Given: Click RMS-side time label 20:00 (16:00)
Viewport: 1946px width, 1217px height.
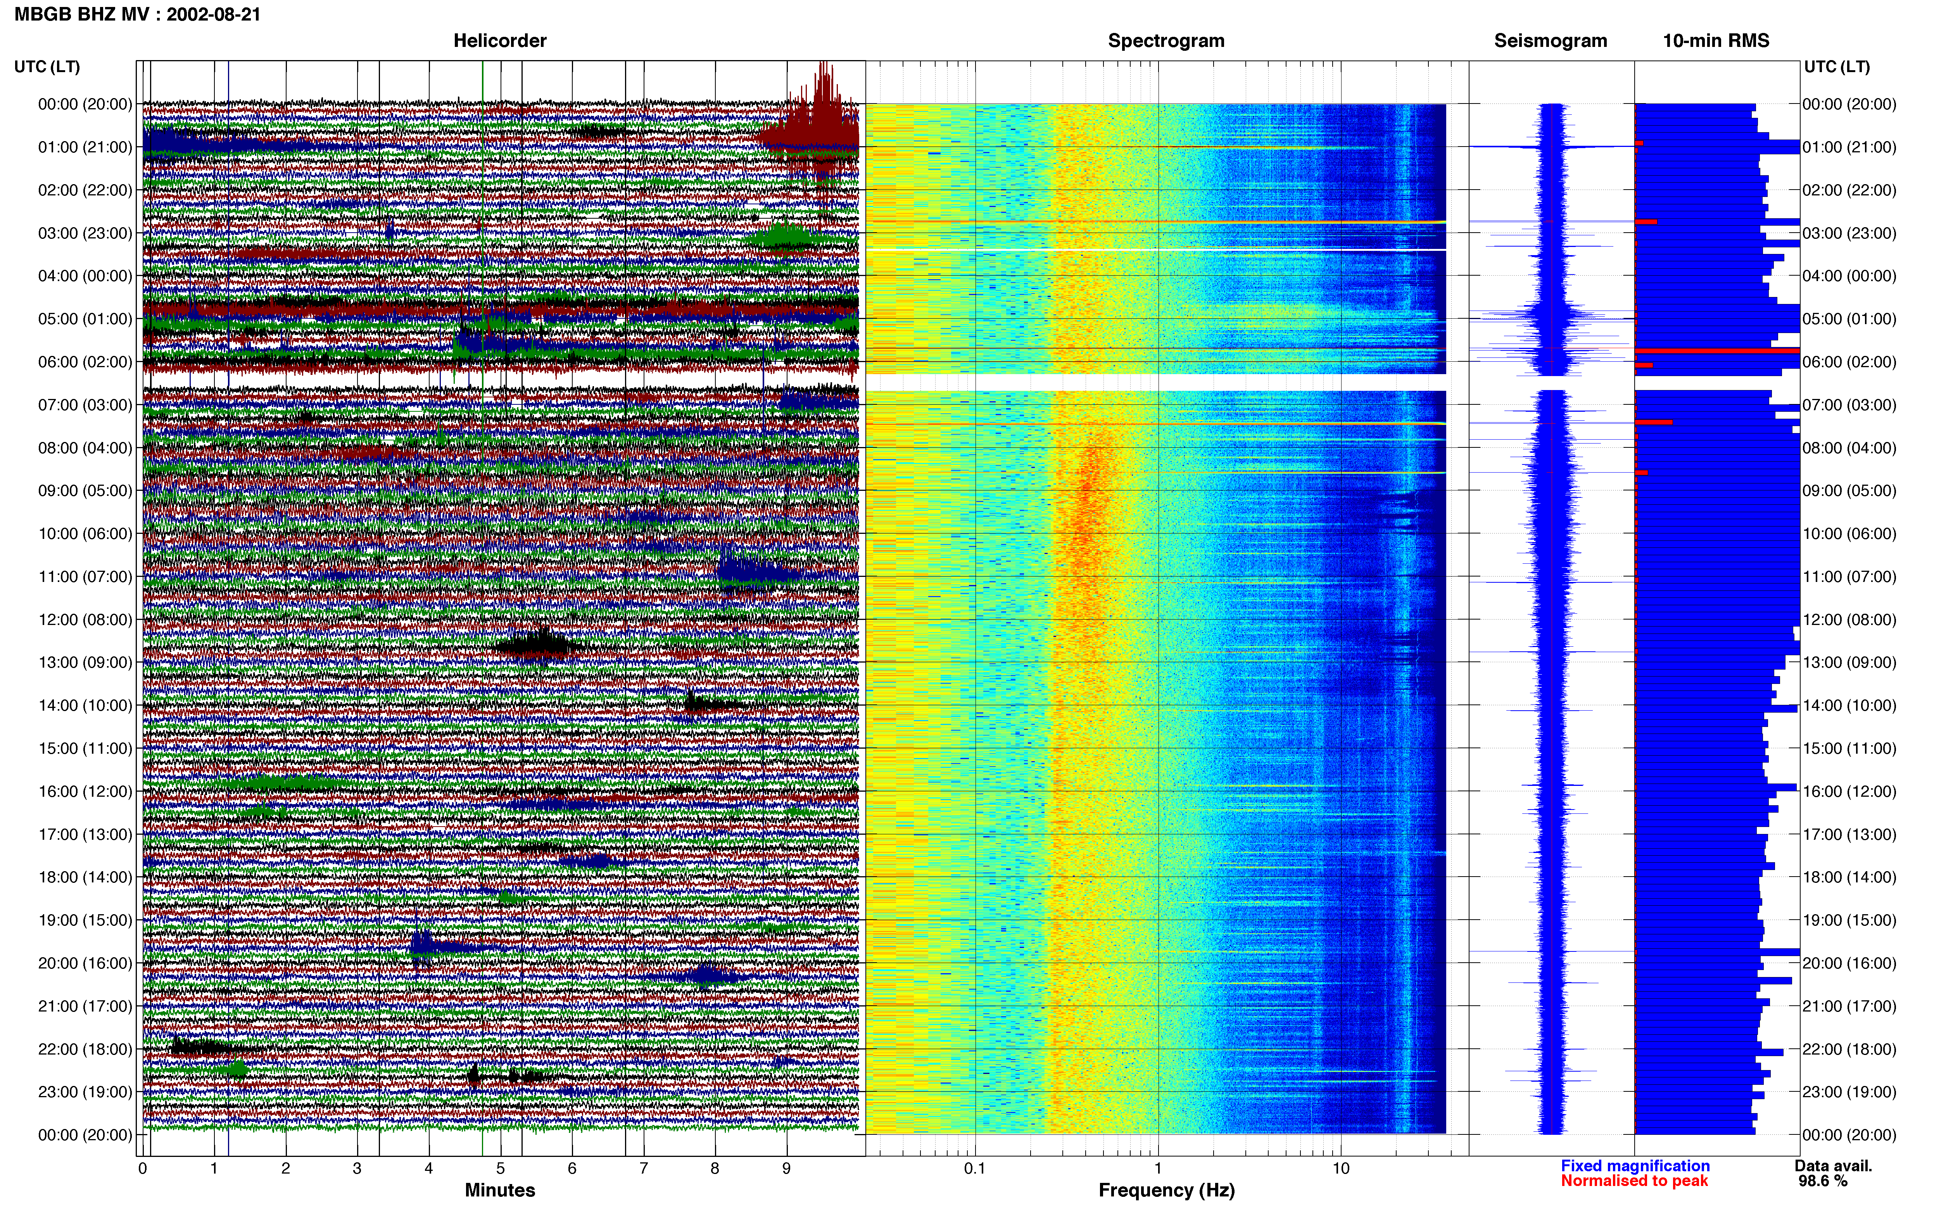Looking at the screenshot, I should click(1849, 963).
